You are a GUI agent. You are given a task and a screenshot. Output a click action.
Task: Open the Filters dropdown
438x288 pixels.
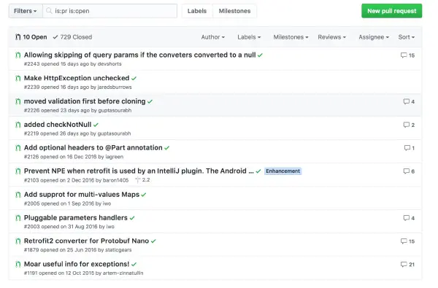click(x=26, y=11)
